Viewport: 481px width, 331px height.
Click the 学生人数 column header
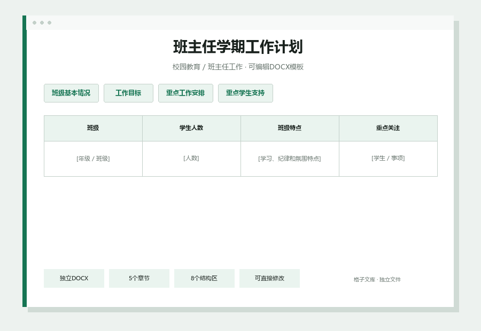(191, 128)
